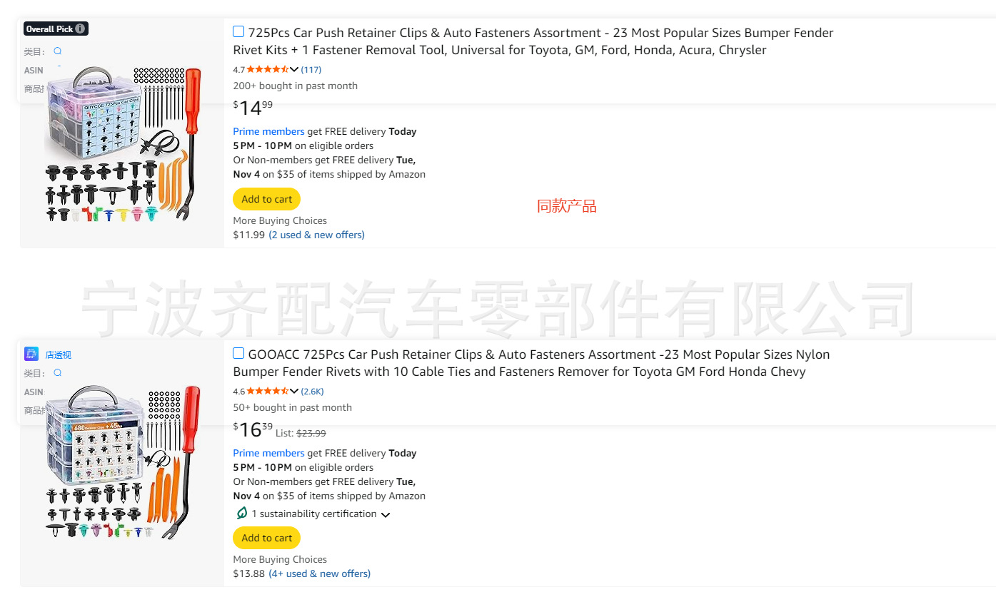Click the Overall Pick info icon
Image resolution: width=996 pixels, height=597 pixels.
tap(81, 29)
